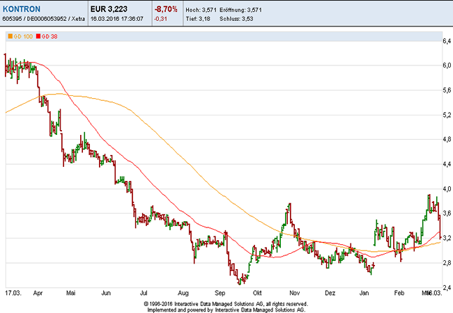Click the -0,31 absolute change value
Viewport: 453px width, 313px height.
tap(160, 19)
